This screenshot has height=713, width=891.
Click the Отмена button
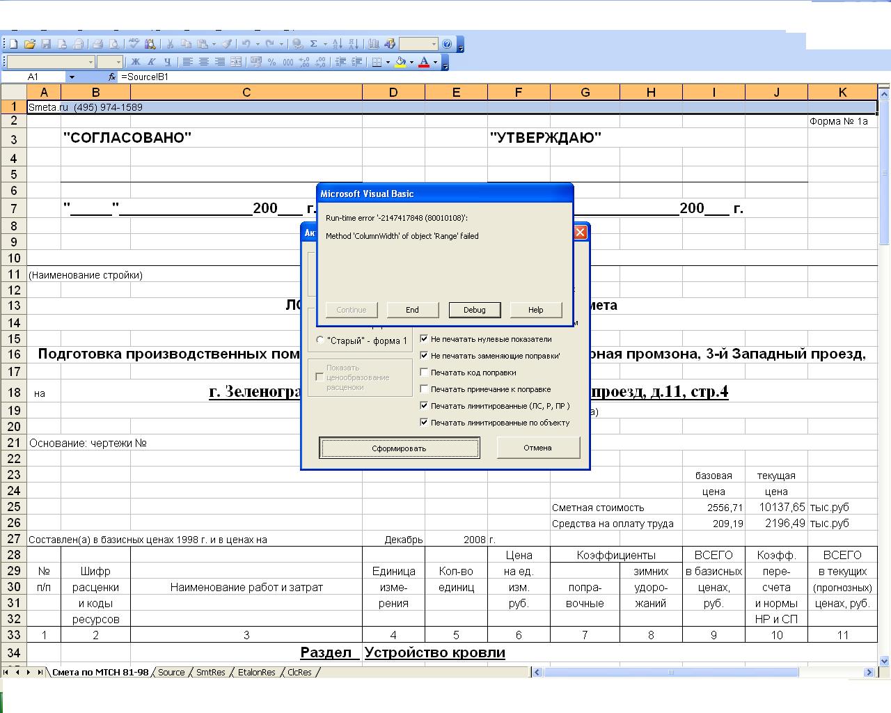click(537, 448)
